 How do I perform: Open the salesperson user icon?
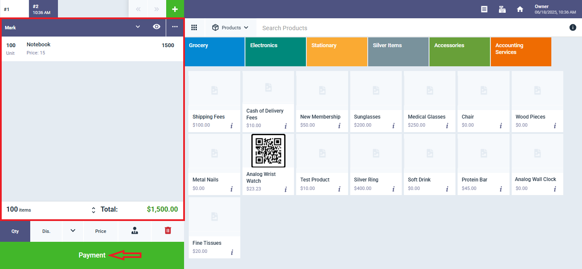click(135, 231)
